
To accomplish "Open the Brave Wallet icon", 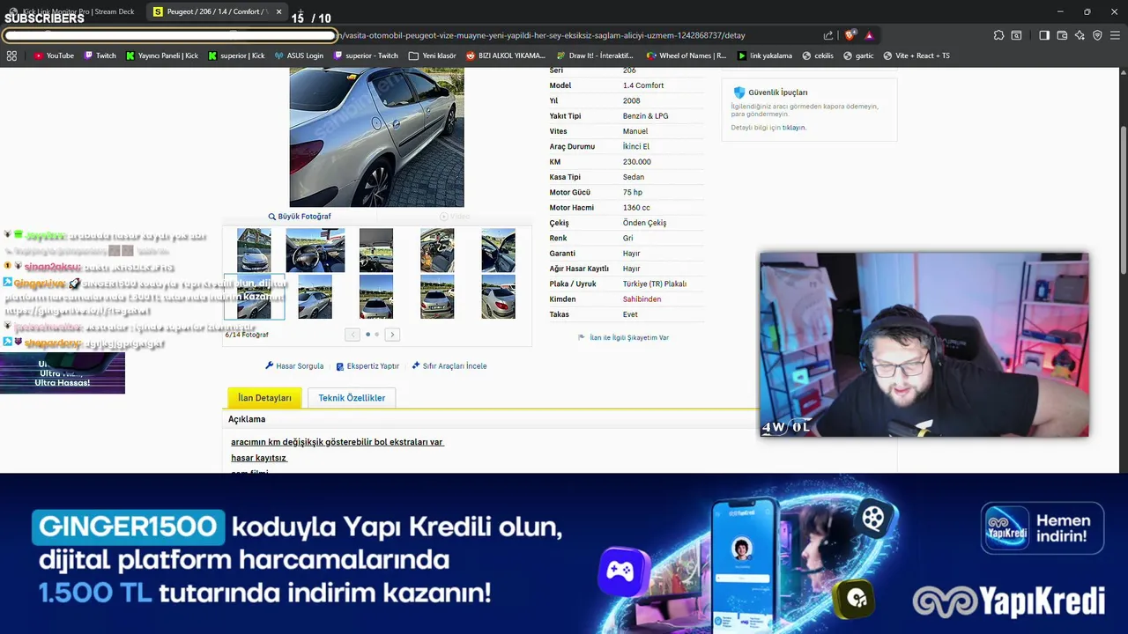I will 1062,35.
